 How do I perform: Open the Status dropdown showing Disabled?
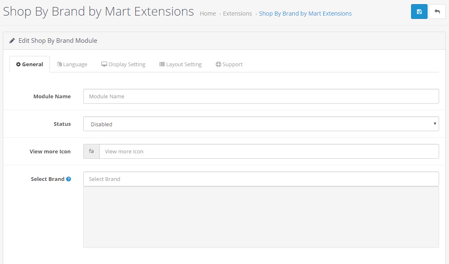tap(261, 124)
